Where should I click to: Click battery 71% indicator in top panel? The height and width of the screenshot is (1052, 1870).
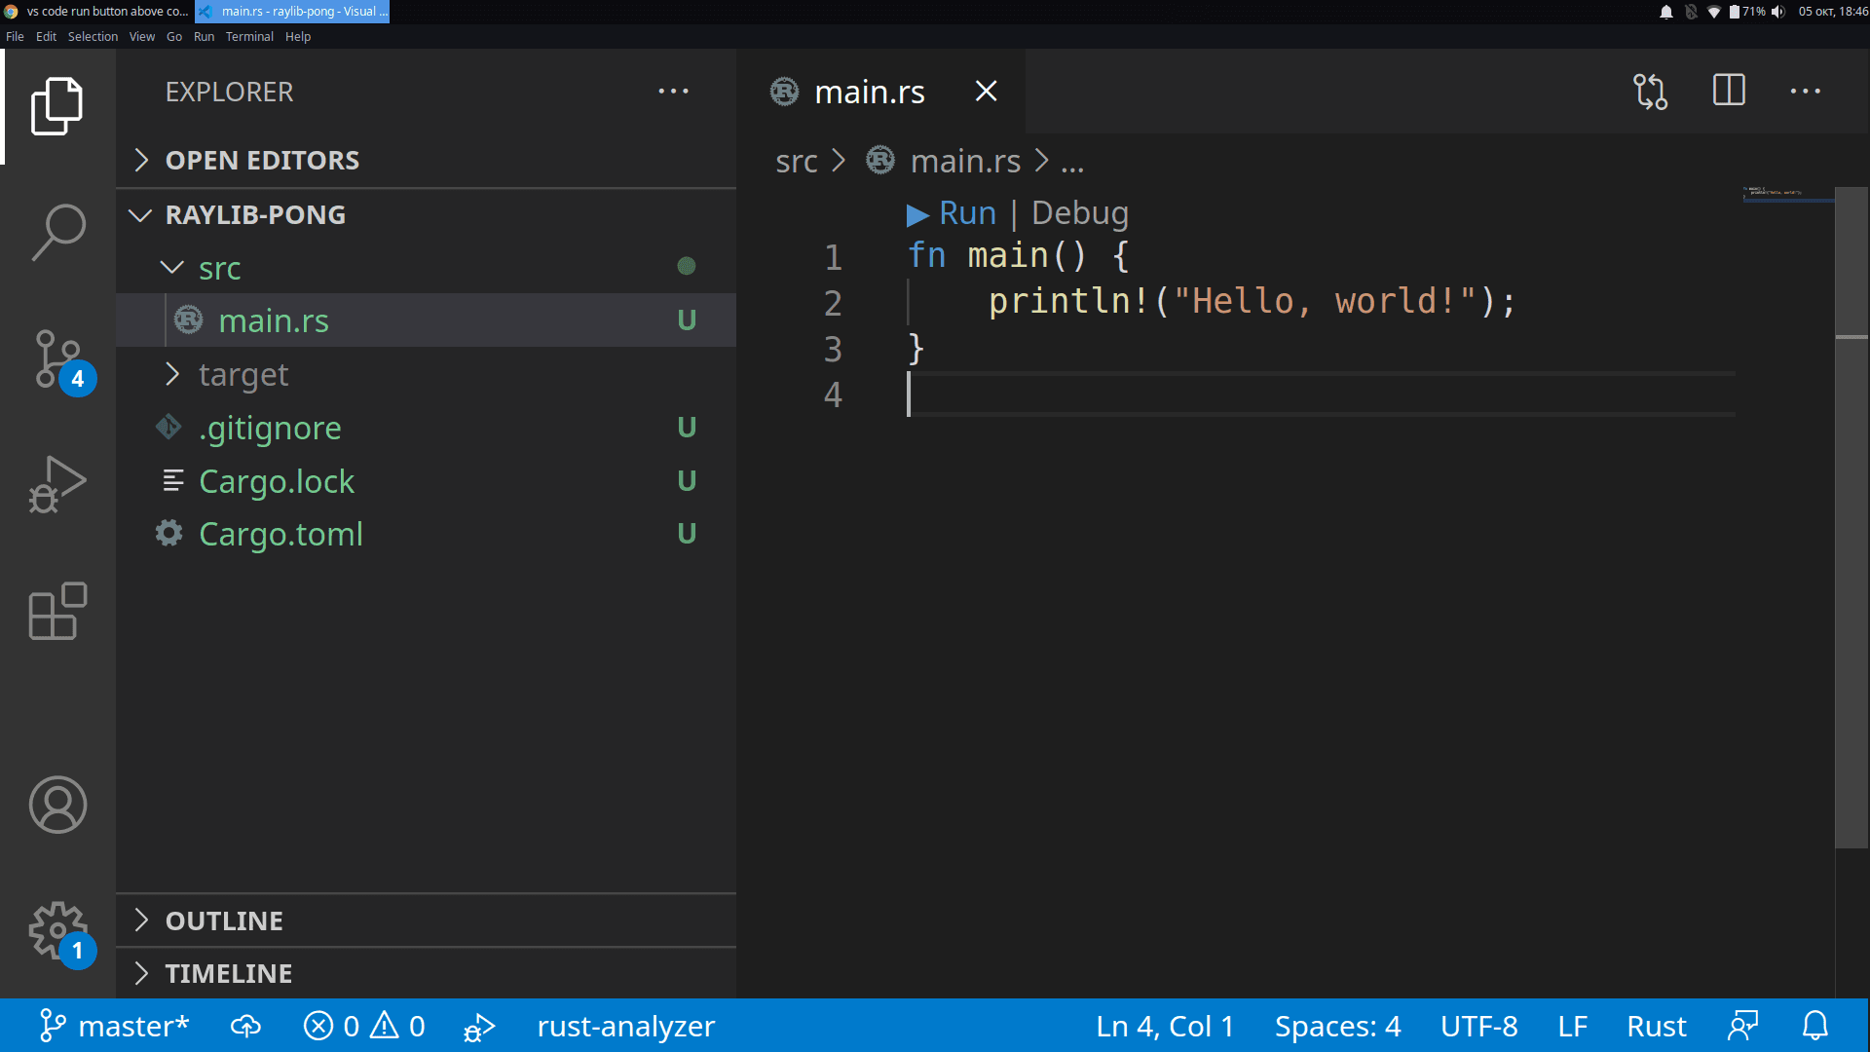(x=1747, y=12)
